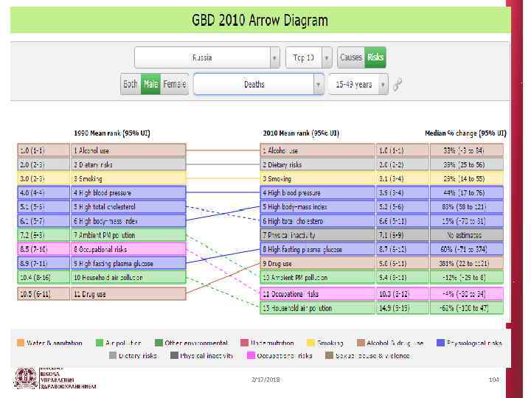Click the school logo emblem
This screenshot has width=531, height=398.
pos(25,378)
